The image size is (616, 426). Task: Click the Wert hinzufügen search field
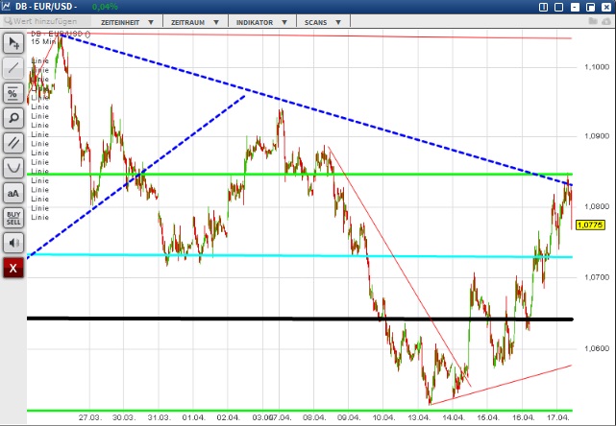(x=46, y=21)
